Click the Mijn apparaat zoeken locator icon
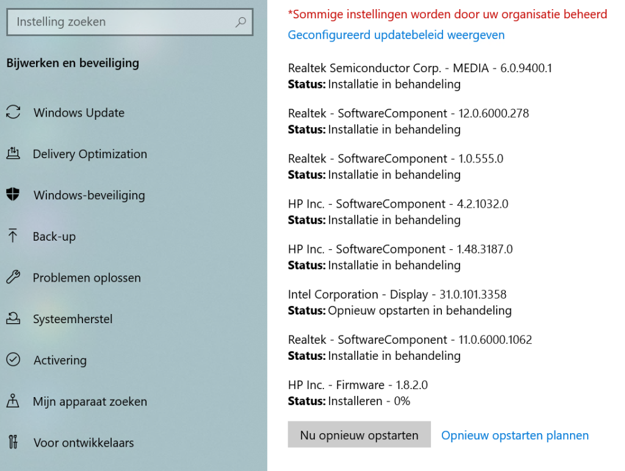The image size is (625, 471). pyautogui.click(x=13, y=401)
